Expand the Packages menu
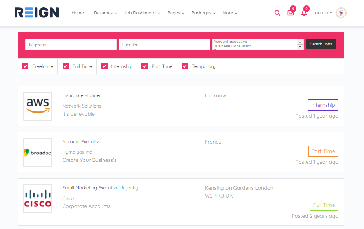The image size is (364, 229). [203, 13]
